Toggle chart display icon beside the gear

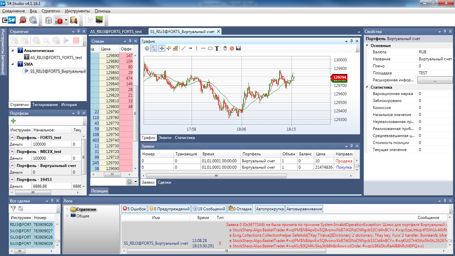154,48
